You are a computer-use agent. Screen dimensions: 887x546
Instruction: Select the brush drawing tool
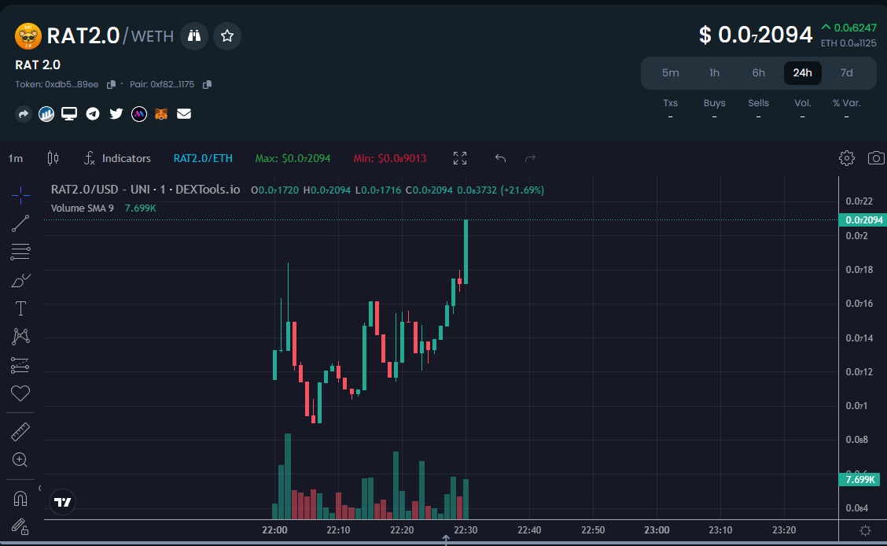coord(20,281)
